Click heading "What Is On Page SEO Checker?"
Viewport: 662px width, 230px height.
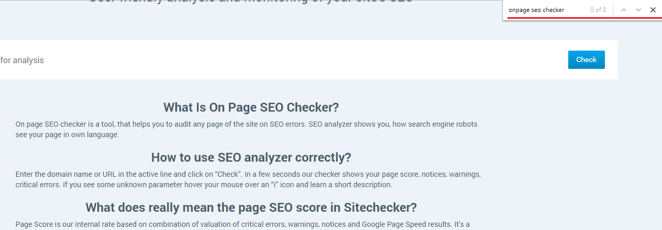click(251, 107)
